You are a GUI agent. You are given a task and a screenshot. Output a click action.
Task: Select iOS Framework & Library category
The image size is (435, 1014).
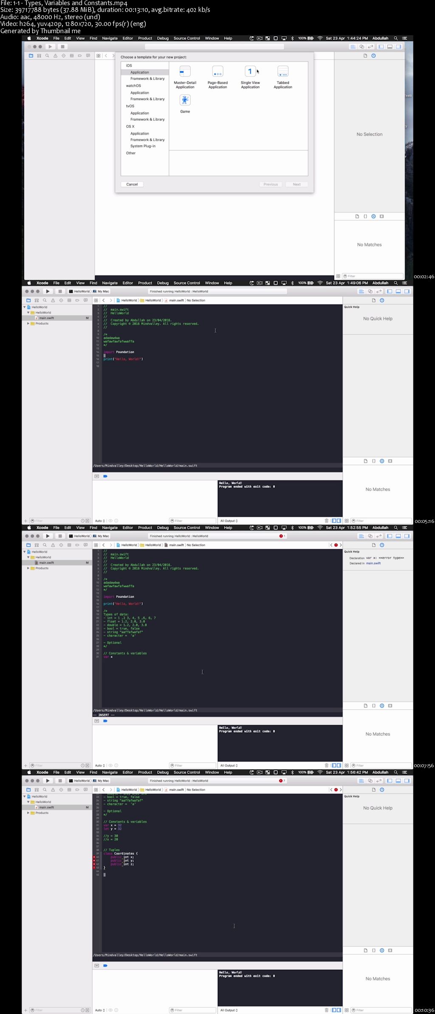point(147,79)
